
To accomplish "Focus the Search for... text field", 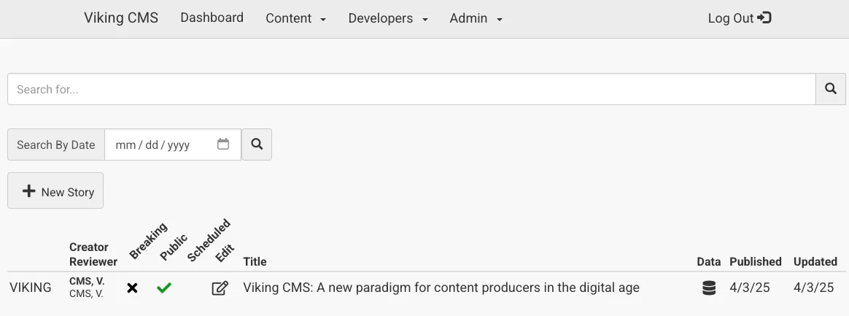I will click(411, 89).
